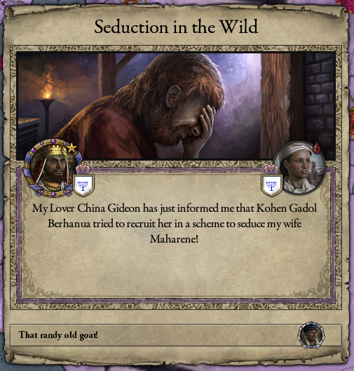Open the menorah shield beside woman's portrait
This screenshot has height=371, width=354.
coord(271,185)
